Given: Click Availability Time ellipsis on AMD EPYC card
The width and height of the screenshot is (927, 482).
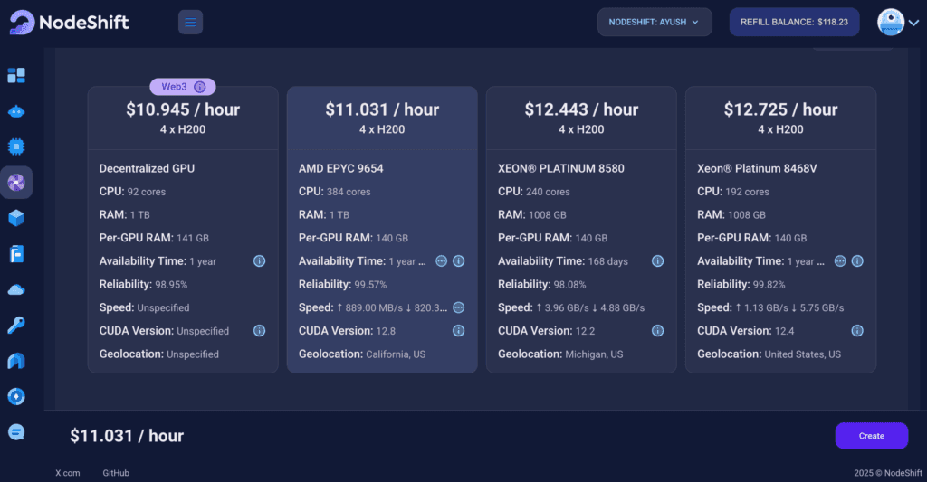Looking at the screenshot, I should tap(441, 261).
